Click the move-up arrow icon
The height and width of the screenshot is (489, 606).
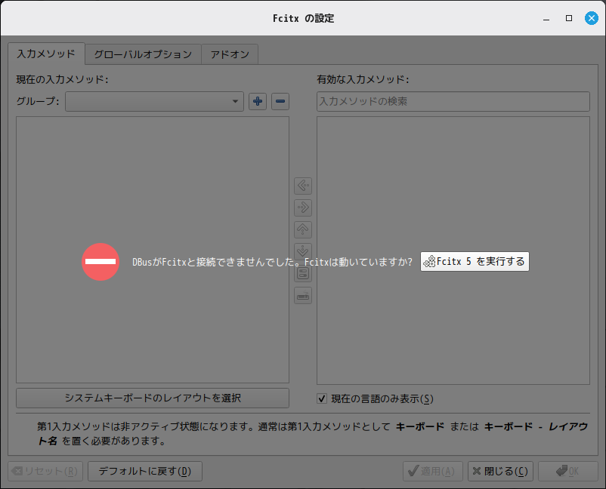click(303, 229)
